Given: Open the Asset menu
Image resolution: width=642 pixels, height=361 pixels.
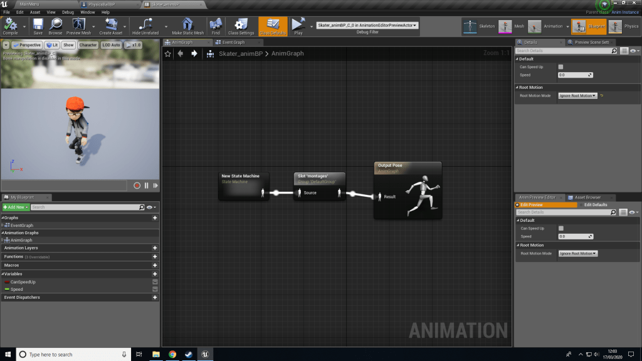Looking at the screenshot, I should click(35, 12).
